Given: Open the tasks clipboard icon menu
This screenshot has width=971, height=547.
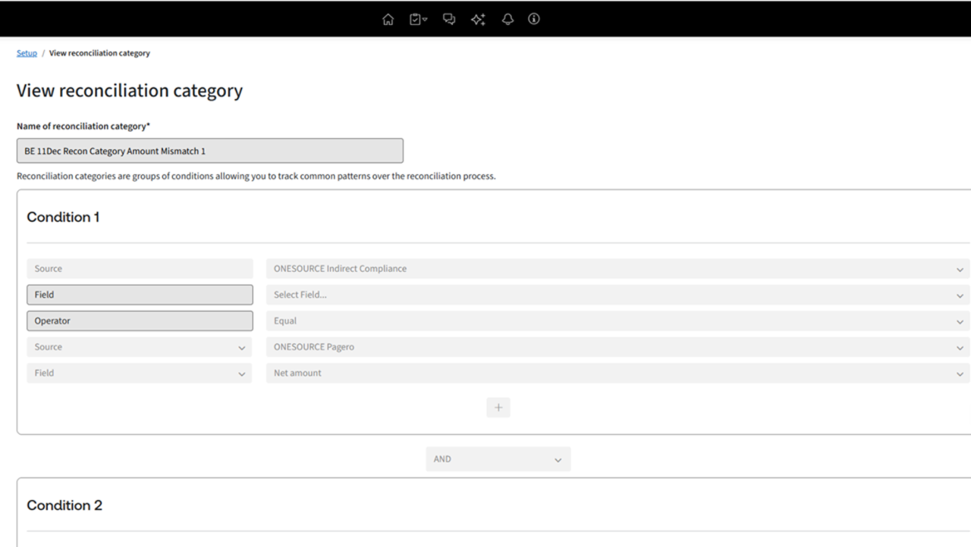Looking at the screenshot, I should coord(417,20).
